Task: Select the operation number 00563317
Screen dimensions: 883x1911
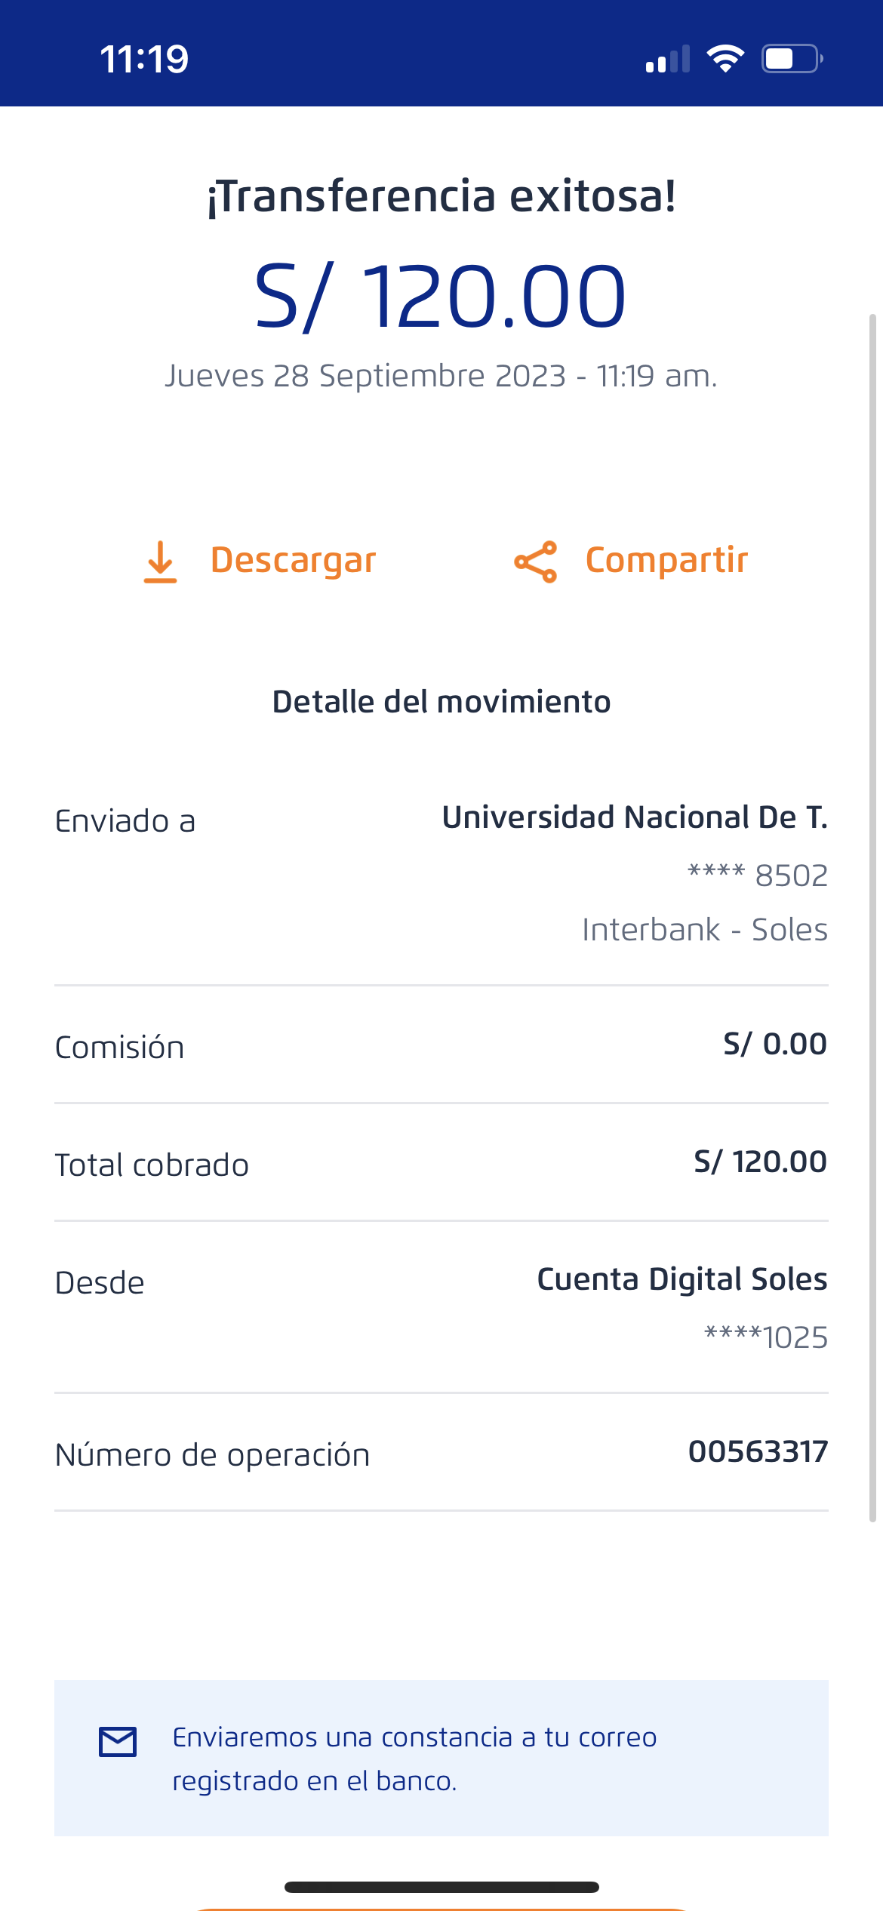Action: tap(758, 1451)
